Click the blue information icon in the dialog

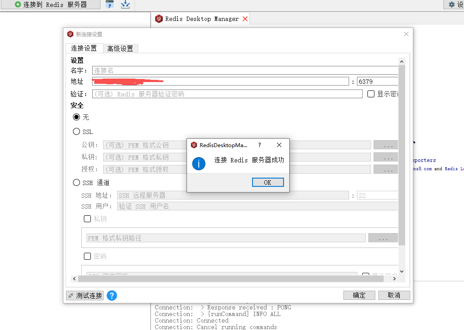[199, 164]
